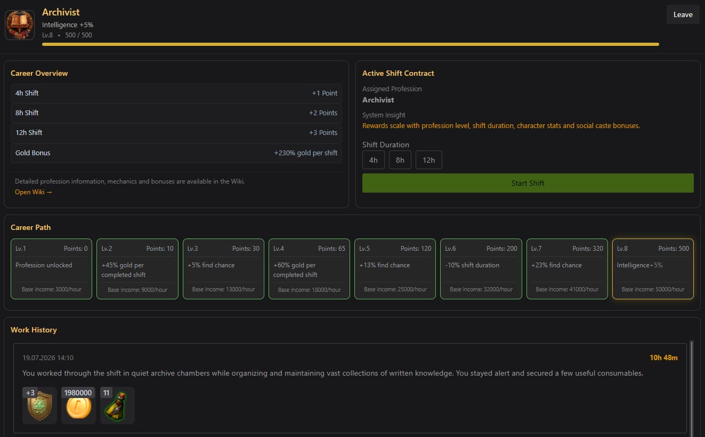Click the profession experience progress bar
Screen dimensions: 705x437
pyautogui.click(x=351, y=44)
